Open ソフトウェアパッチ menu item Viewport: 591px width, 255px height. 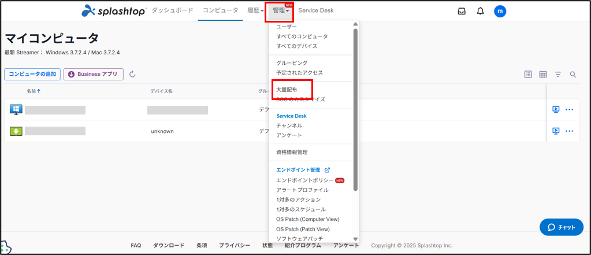coord(299,238)
